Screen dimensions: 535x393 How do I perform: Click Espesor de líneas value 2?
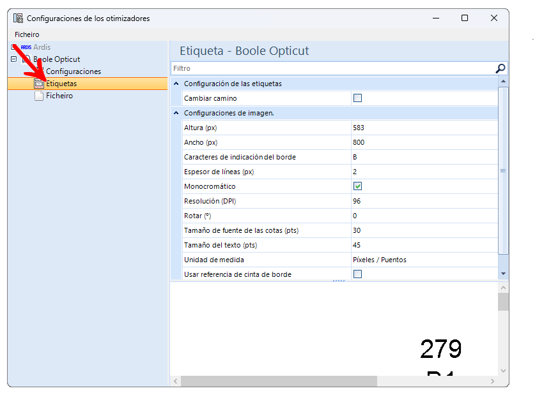pos(424,172)
